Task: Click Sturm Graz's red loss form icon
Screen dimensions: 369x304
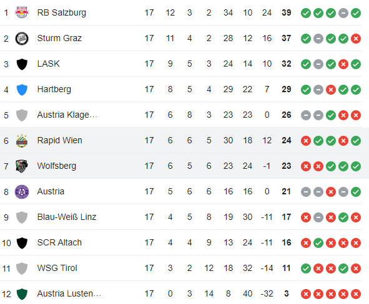Action: [x=356, y=39]
